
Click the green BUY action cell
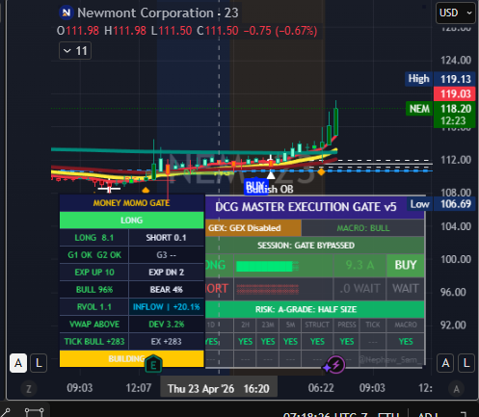(x=406, y=266)
